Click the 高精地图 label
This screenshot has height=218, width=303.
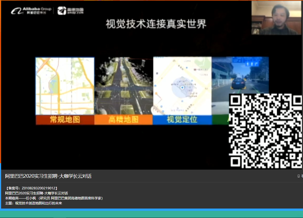coord(123,120)
